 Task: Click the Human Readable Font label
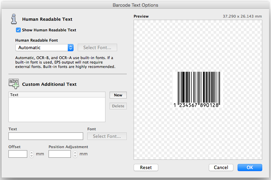point(37,40)
